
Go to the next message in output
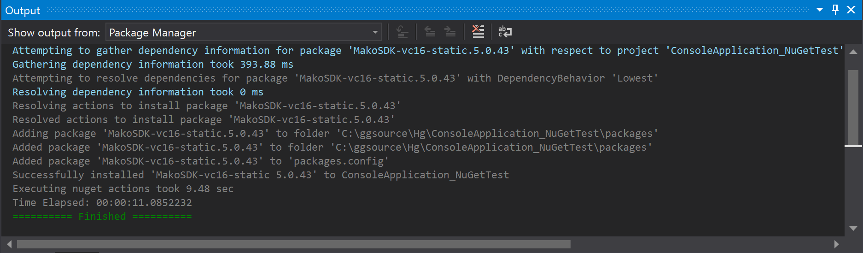450,32
